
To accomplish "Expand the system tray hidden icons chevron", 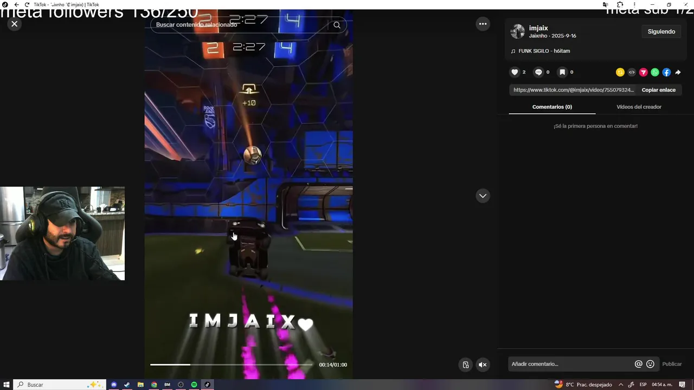I will click(621, 385).
